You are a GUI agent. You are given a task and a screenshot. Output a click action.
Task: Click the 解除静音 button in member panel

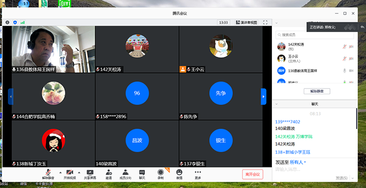pyautogui.click(x=317, y=91)
